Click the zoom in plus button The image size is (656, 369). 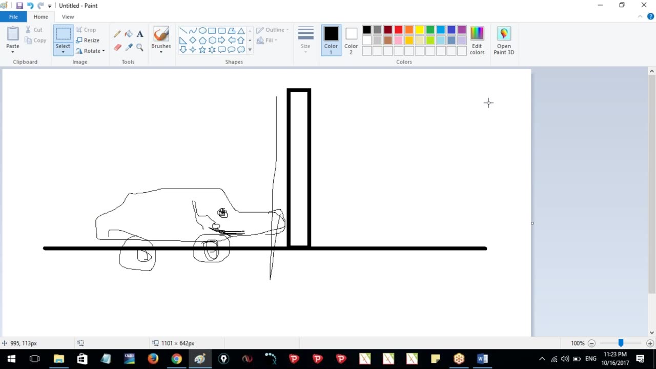pos(650,343)
